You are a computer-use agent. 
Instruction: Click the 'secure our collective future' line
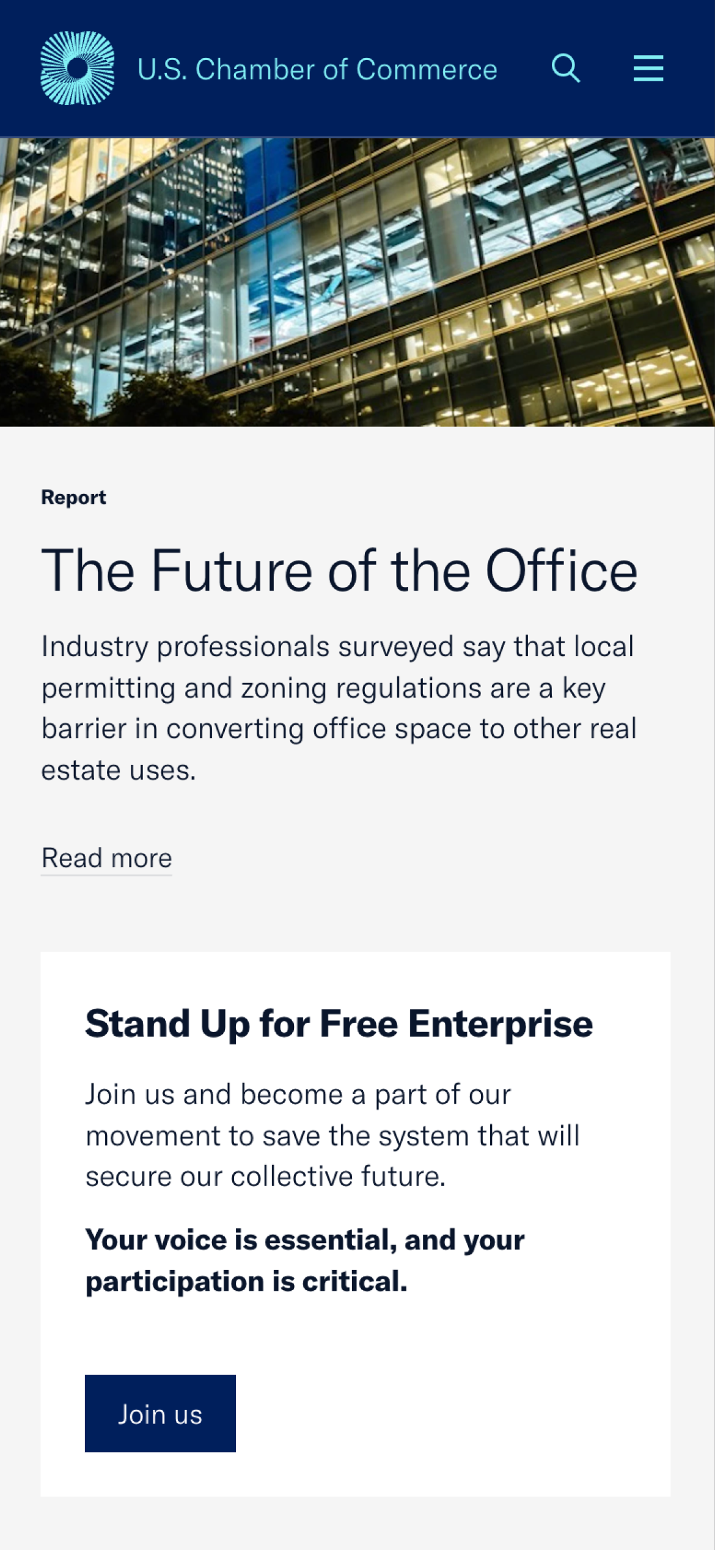click(x=265, y=1176)
